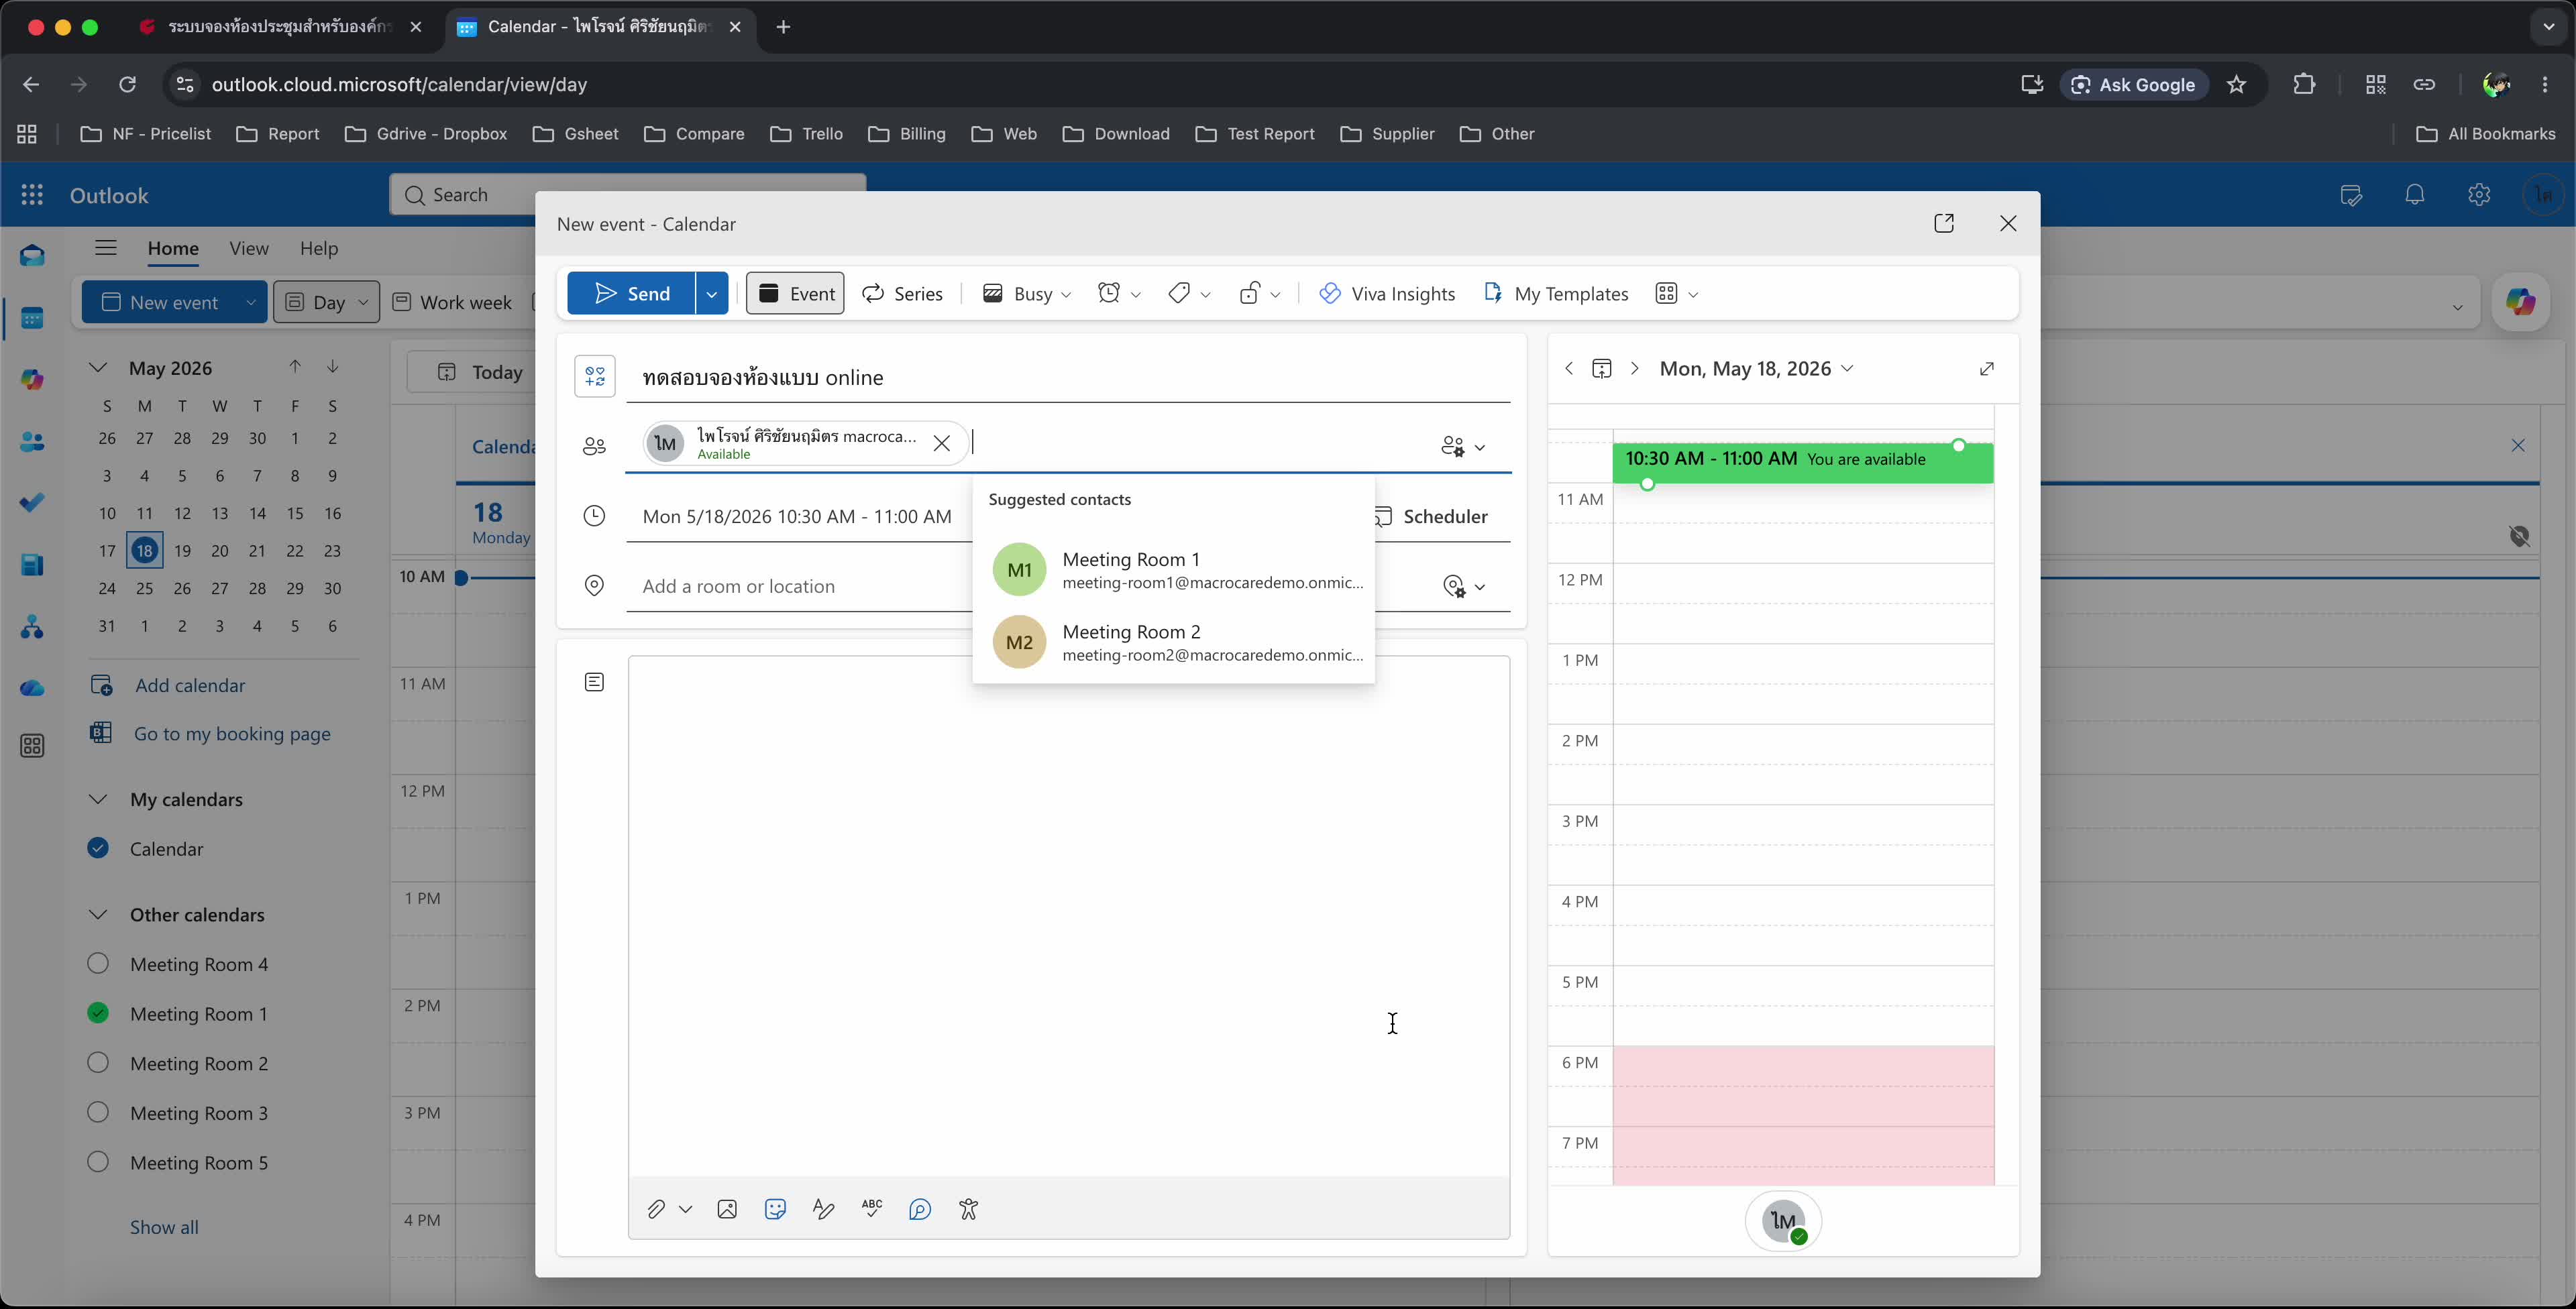The image size is (2576, 1309).
Task: Go to next day in side panel
Action: pos(1635,369)
